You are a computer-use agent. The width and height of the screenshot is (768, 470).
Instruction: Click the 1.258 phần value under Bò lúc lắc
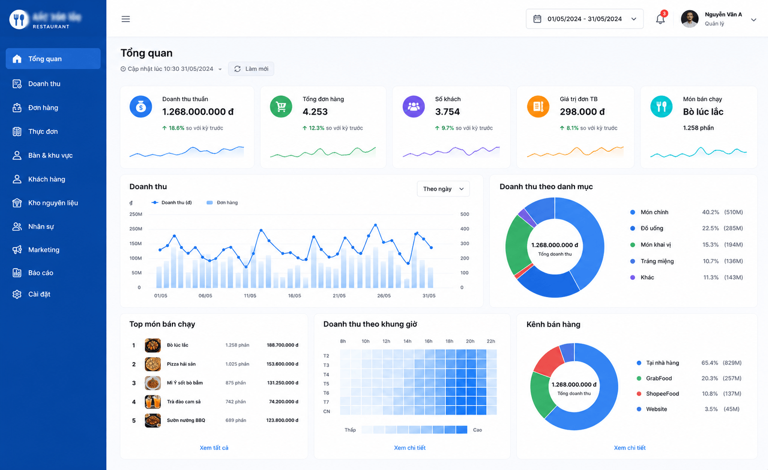[x=698, y=128]
